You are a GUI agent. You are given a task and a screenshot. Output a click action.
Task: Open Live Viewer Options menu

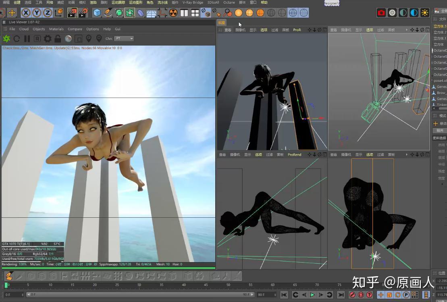[x=92, y=29]
